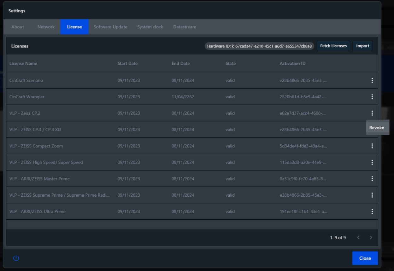Open ARRI/ZEISS Master Prime row menu
This screenshot has height=271, width=394.
(x=372, y=179)
